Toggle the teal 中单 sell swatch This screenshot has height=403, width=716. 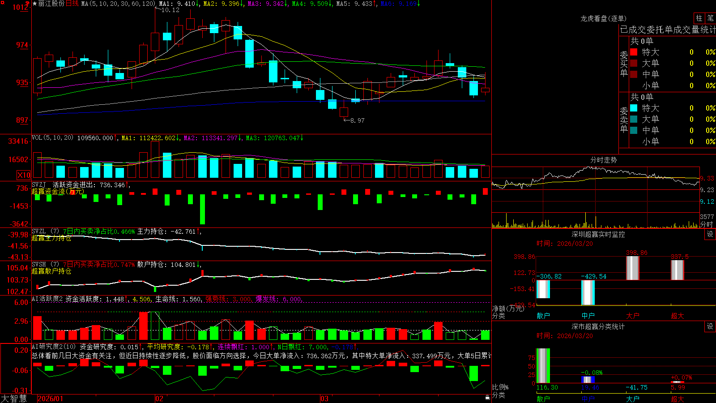pos(634,130)
